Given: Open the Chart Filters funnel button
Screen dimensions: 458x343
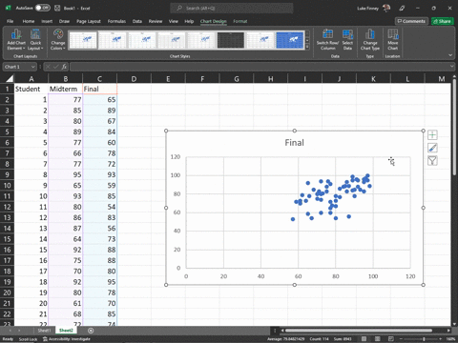Looking at the screenshot, I should pos(432,160).
